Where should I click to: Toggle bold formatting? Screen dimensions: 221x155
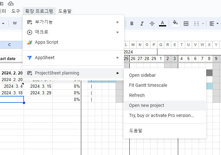point(132,24)
